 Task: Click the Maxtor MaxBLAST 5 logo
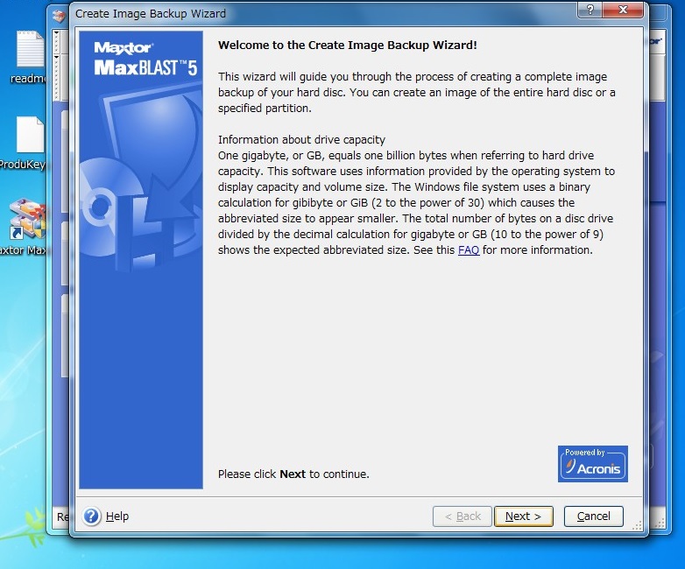[x=145, y=59]
